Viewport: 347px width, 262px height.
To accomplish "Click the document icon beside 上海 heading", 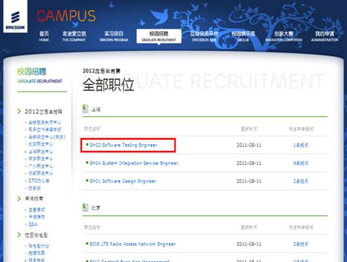I will pyautogui.click(x=85, y=108).
